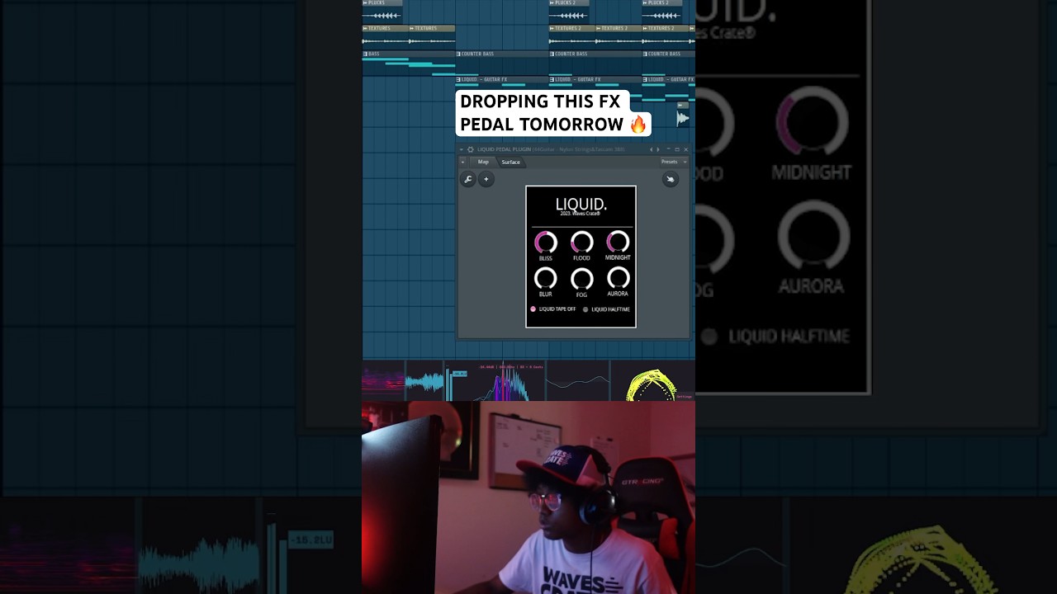This screenshot has width=1057, height=594.
Task: Click the cyan waveform display
Action: point(424,381)
